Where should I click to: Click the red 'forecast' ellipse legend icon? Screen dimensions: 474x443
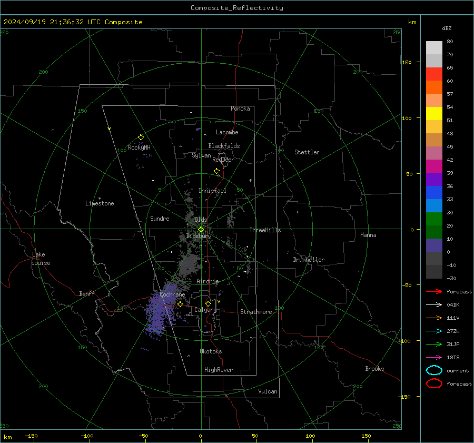[434, 383]
